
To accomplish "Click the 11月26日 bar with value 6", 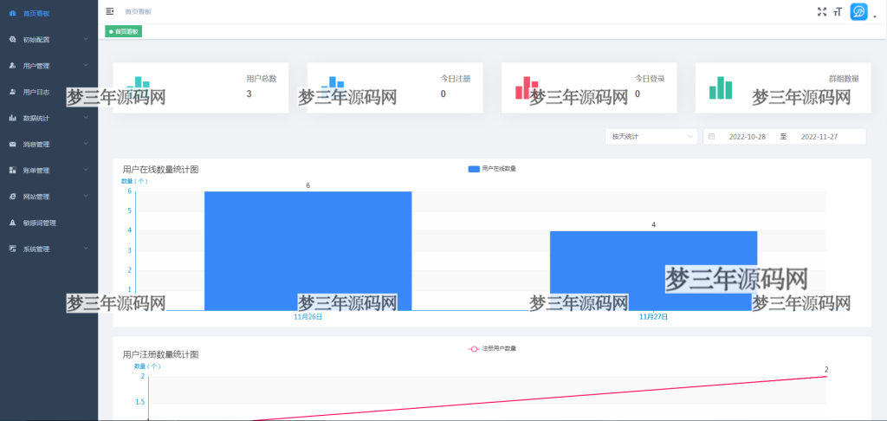I will (308, 250).
